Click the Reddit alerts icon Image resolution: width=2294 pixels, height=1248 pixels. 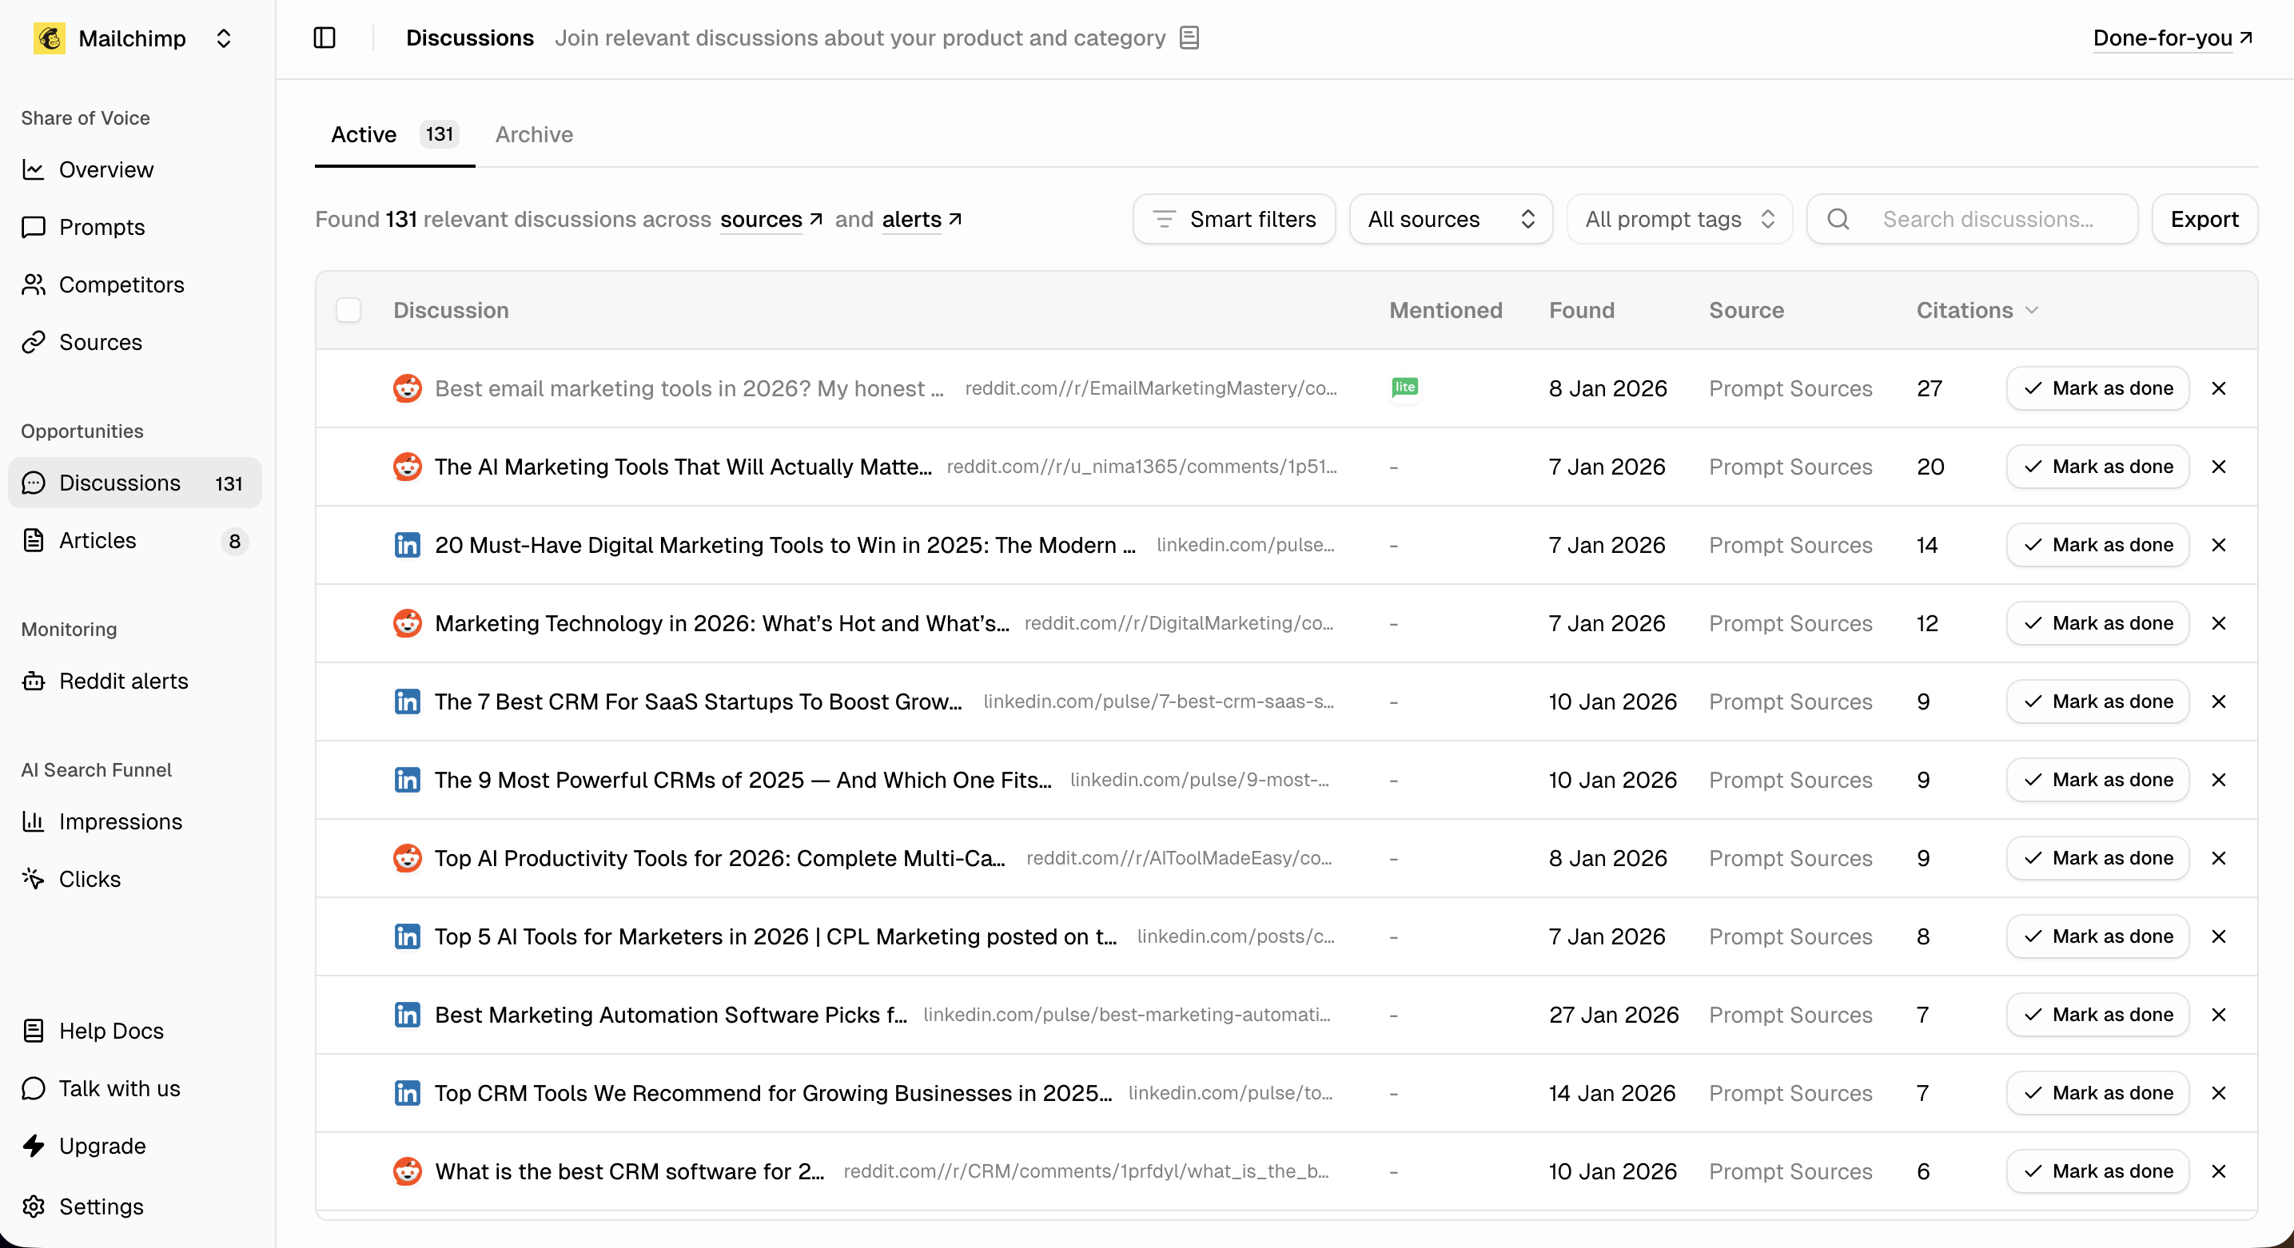[x=33, y=680]
